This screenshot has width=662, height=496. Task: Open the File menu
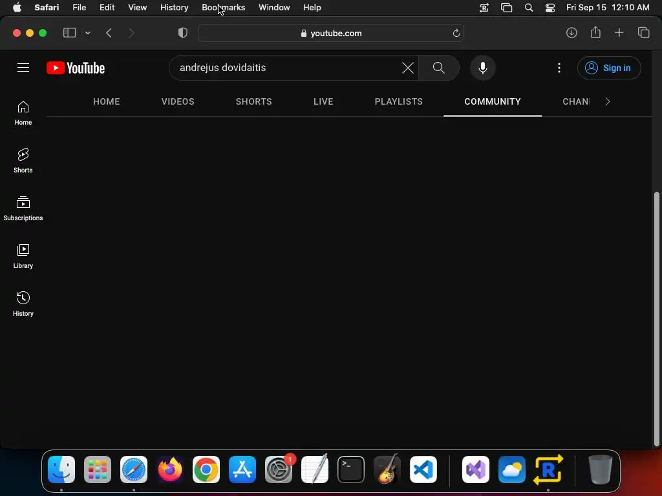click(x=80, y=8)
